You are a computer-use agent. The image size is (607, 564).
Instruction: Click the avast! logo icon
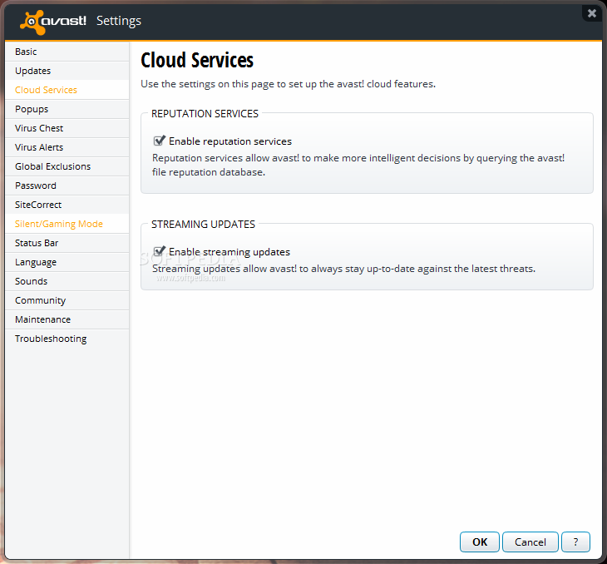coord(53,22)
